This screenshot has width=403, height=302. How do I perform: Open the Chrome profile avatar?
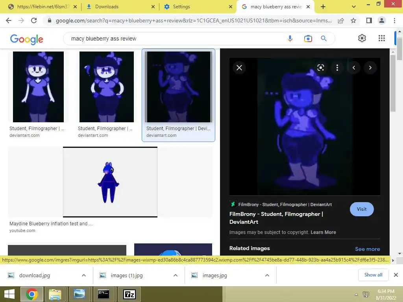click(x=382, y=20)
